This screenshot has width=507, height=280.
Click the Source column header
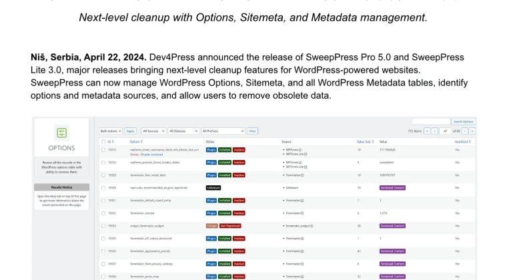click(x=286, y=142)
